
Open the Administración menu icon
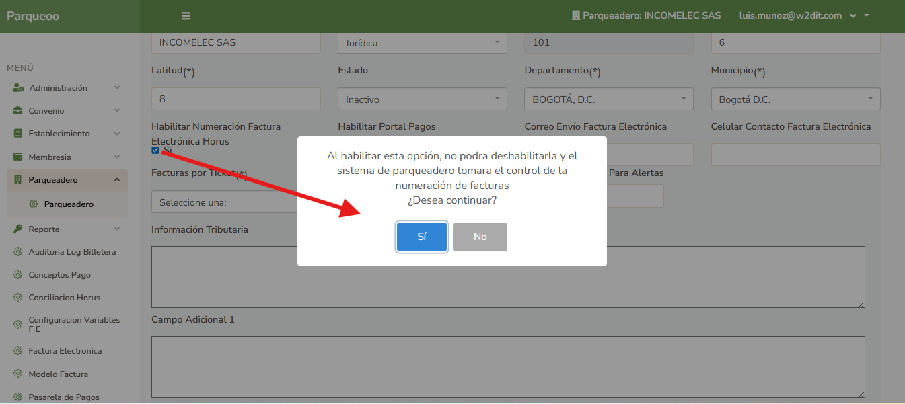click(x=17, y=87)
